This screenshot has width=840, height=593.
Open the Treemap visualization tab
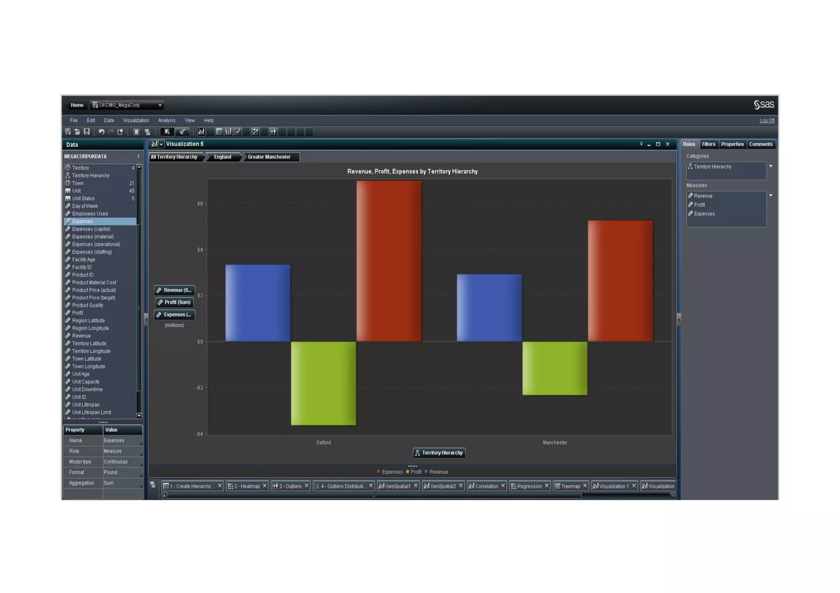coord(570,486)
